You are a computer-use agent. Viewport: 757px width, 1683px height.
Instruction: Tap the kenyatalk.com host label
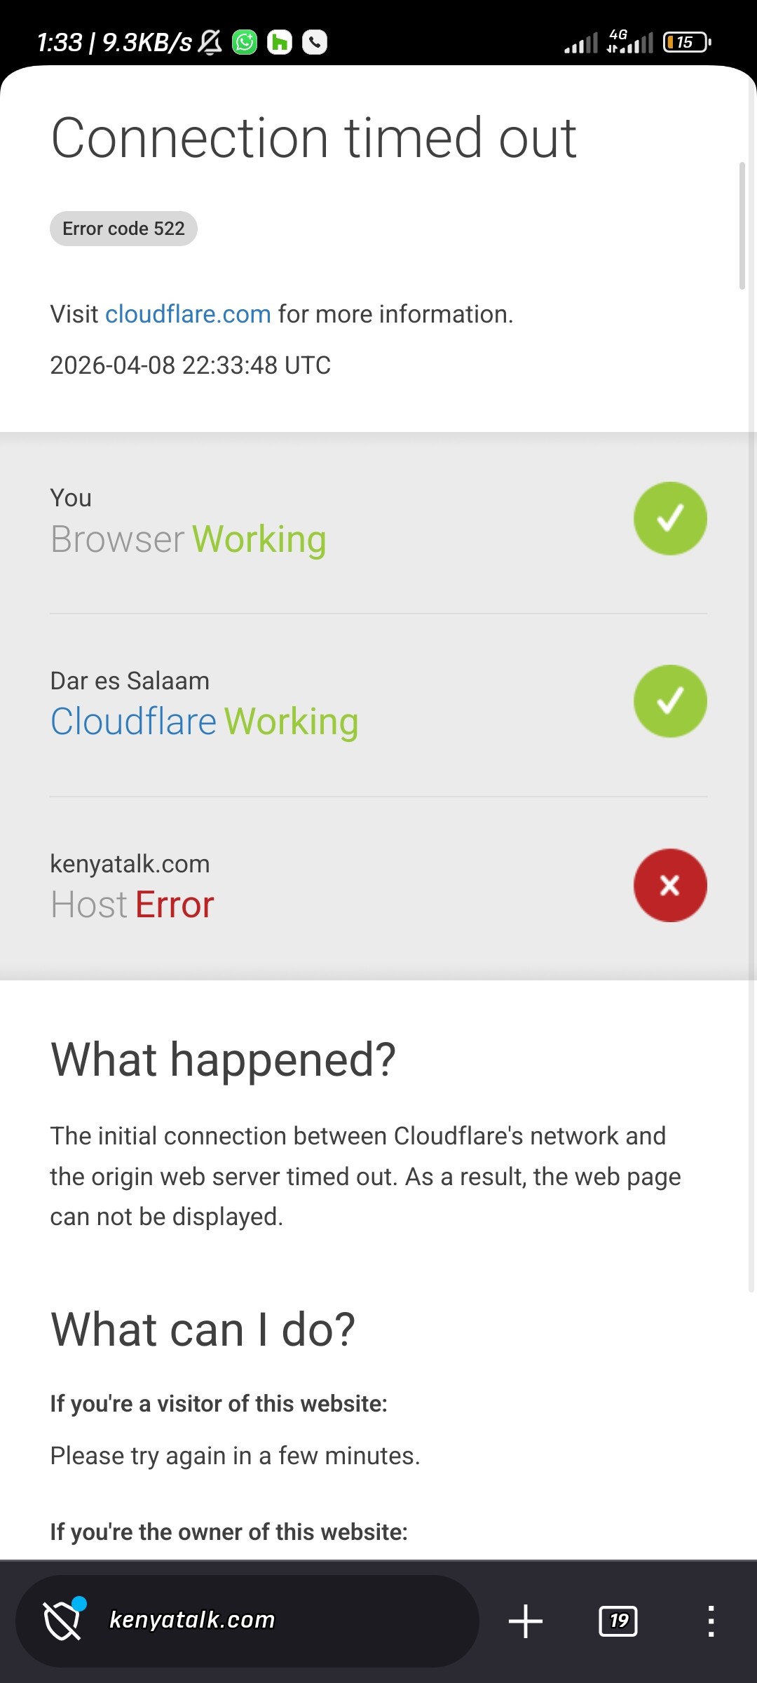130,864
